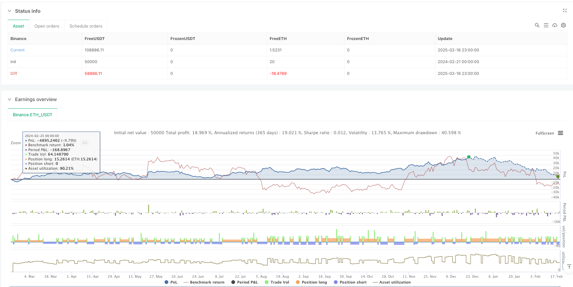Switch to the Schedule orders tab
This screenshot has width=573, height=287.
86,26
